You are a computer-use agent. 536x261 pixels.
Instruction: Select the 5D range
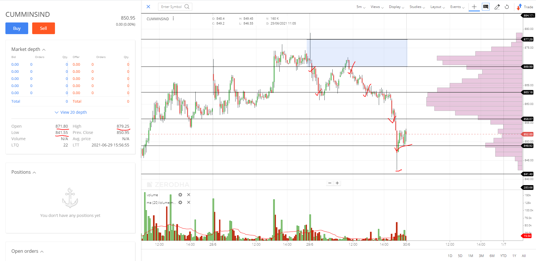pos(460,256)
